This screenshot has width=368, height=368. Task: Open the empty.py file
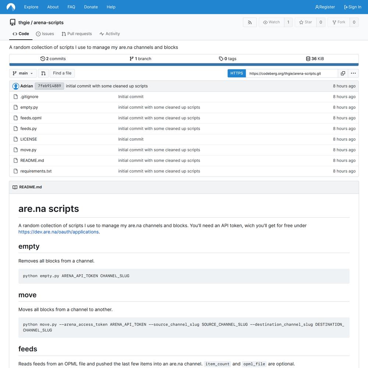pos(29,107)
